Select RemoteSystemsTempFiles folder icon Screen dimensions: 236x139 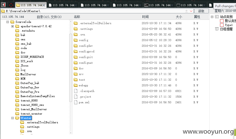pyautogui.click(x=17, y=96)
